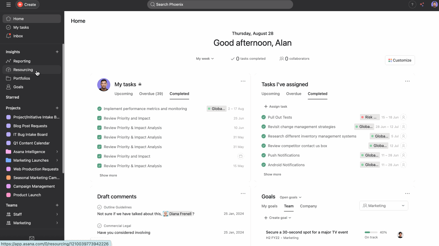Click the TV spot goal progress bar

pos(370,232)
